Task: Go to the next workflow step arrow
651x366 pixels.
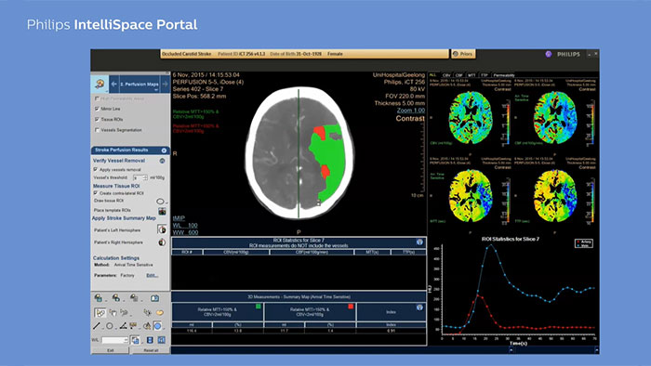Action: pos(165,85)
